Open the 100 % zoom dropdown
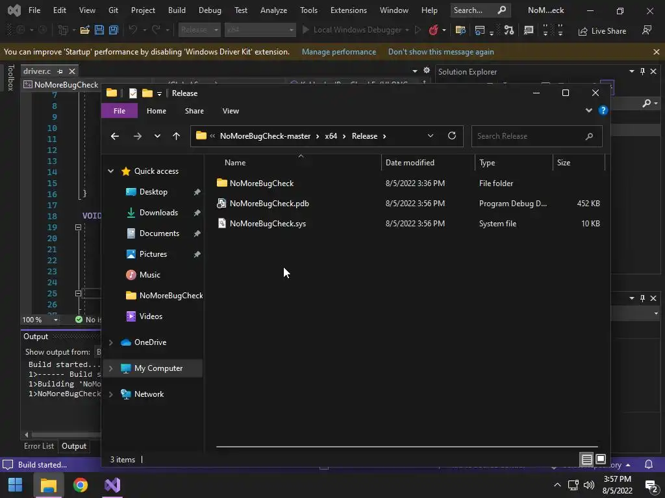The height and width of the screenshot is (498, 665). point(56,320)
